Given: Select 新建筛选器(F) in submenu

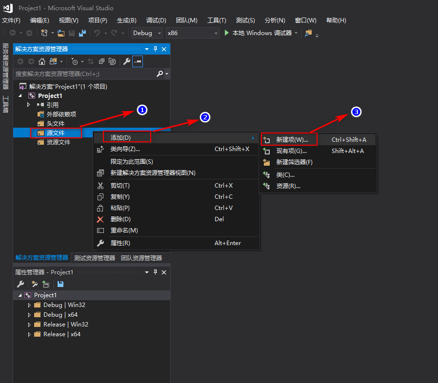Looking at the screenshot, I should (318, 162).
